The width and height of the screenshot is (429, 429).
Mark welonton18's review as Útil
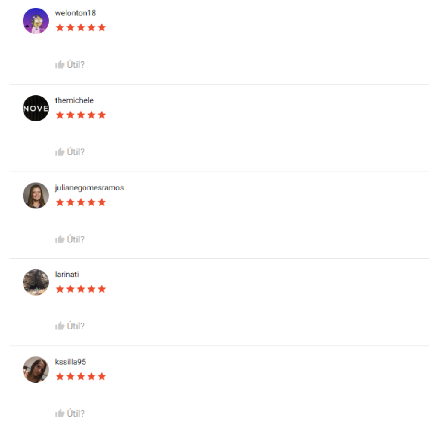(70, 65)
